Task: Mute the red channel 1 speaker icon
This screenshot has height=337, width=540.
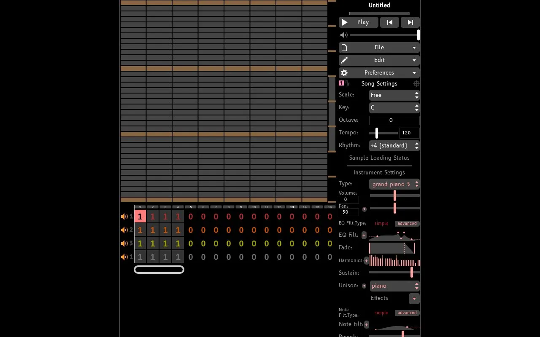Action: tap(124, 217)
